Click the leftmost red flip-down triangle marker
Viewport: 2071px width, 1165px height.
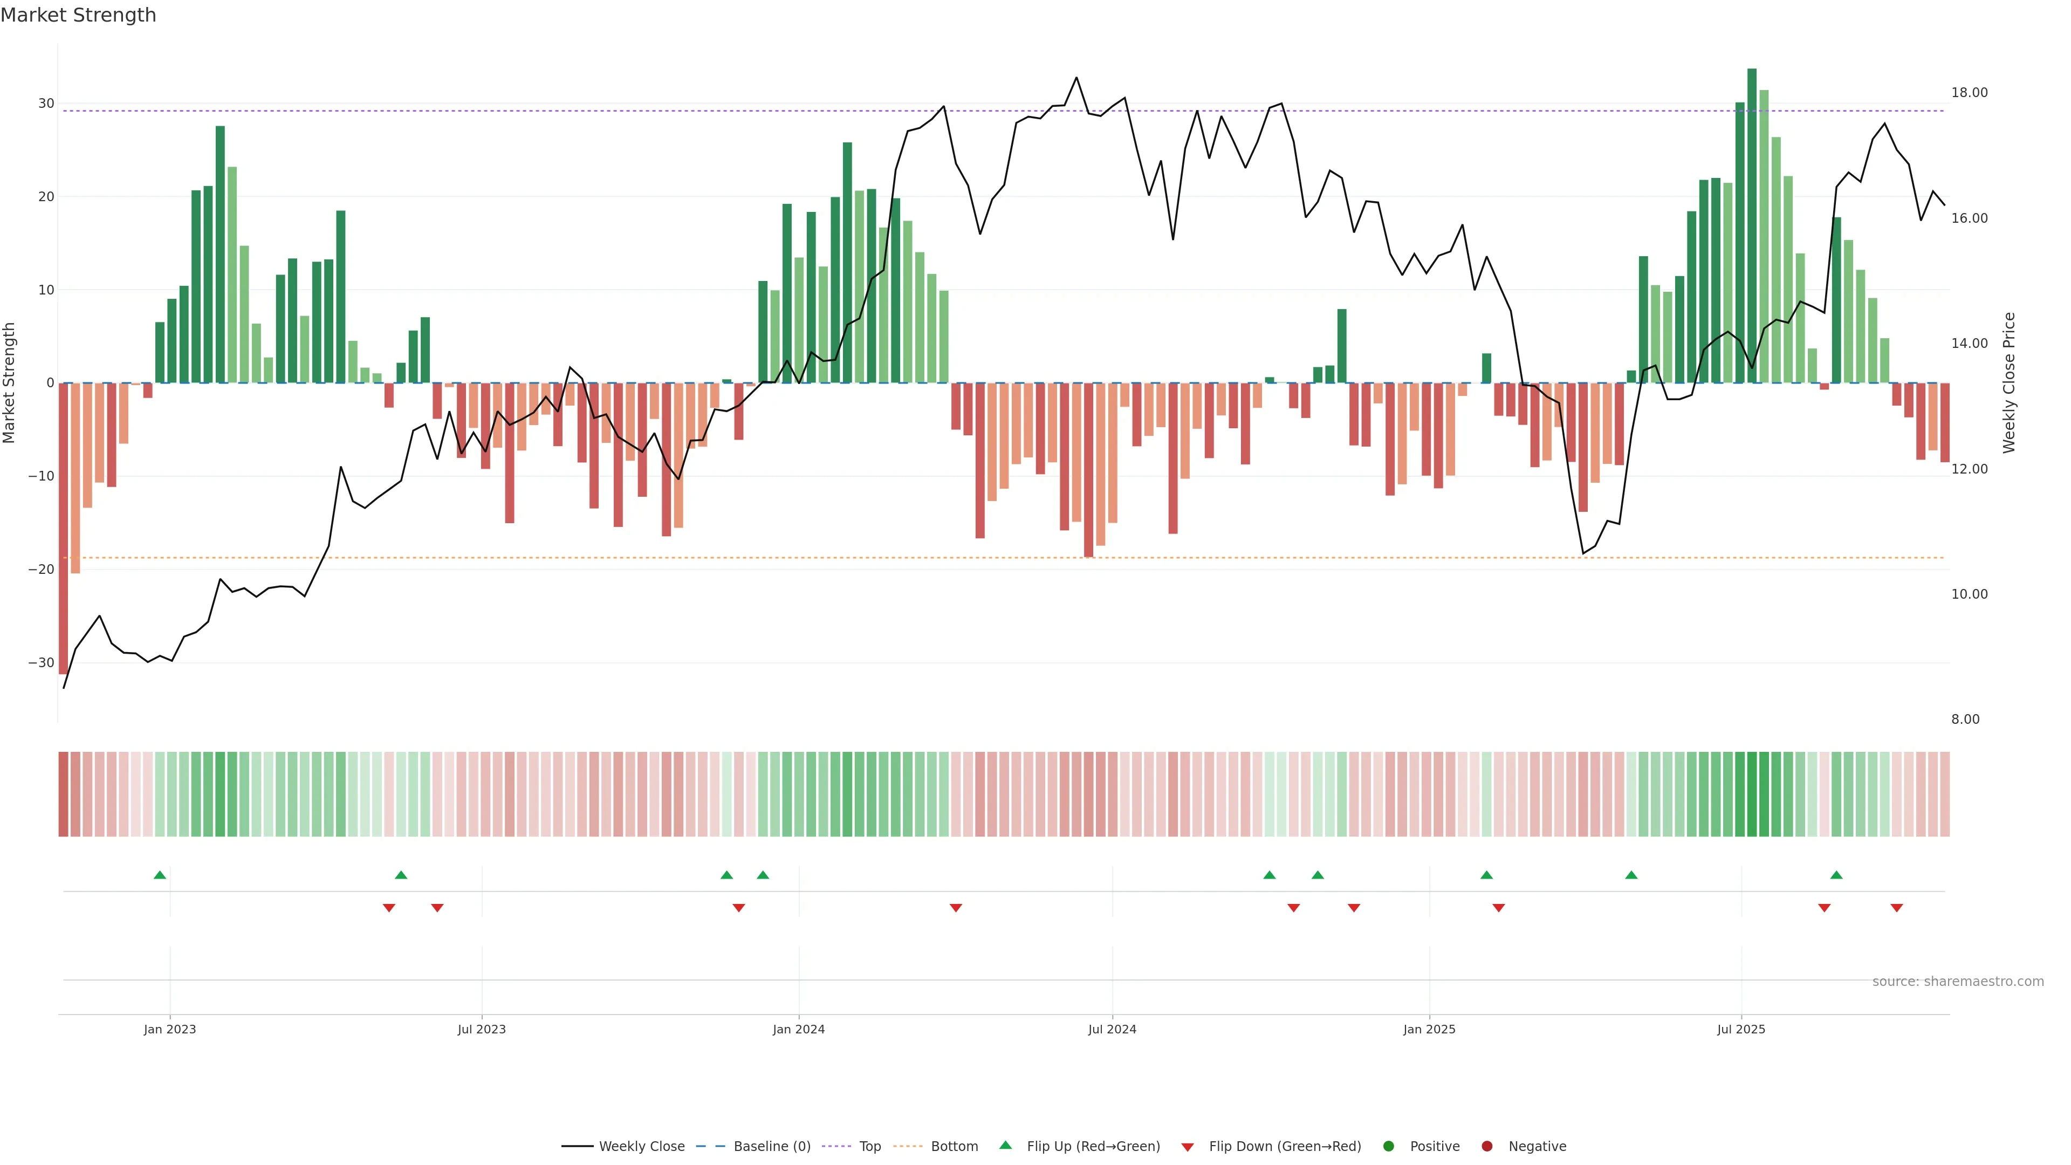point(389,908)
